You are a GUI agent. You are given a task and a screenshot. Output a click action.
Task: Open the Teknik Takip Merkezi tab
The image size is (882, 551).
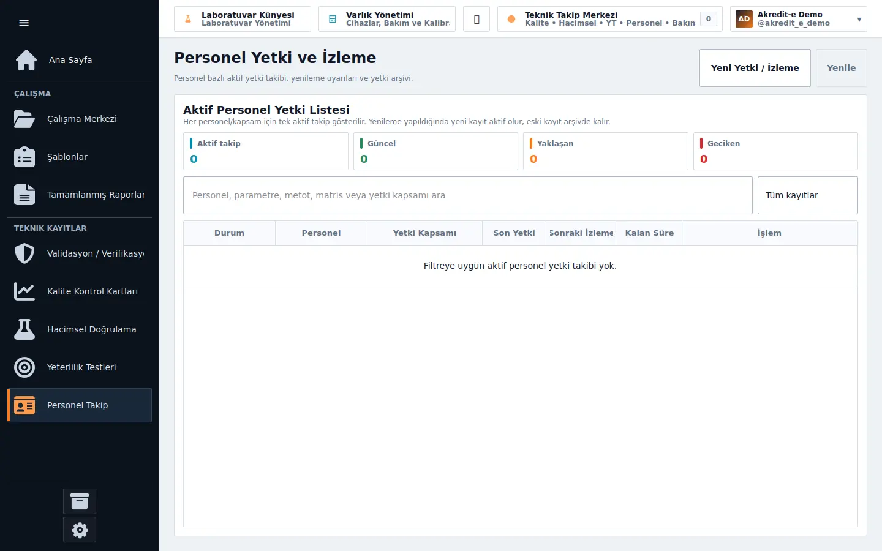(610, 19)
